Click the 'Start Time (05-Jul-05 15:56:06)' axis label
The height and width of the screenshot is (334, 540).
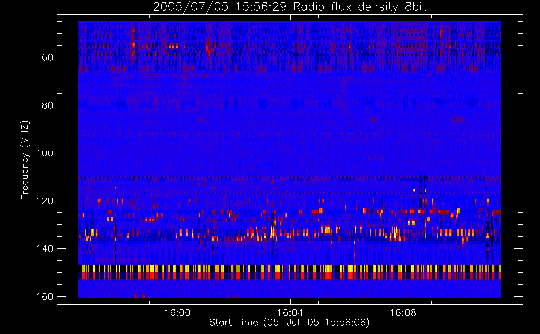pyautogui.click(x=289, y=323)
